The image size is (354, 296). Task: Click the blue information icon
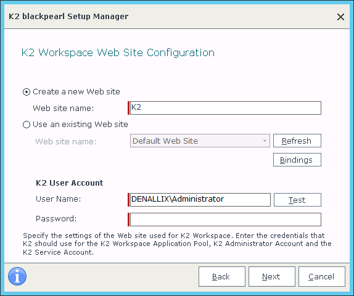tap(17, 276)
